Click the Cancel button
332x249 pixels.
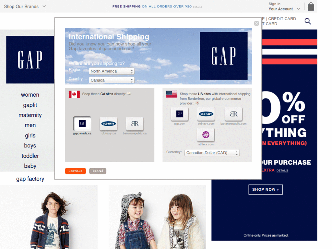coord(98,171)
